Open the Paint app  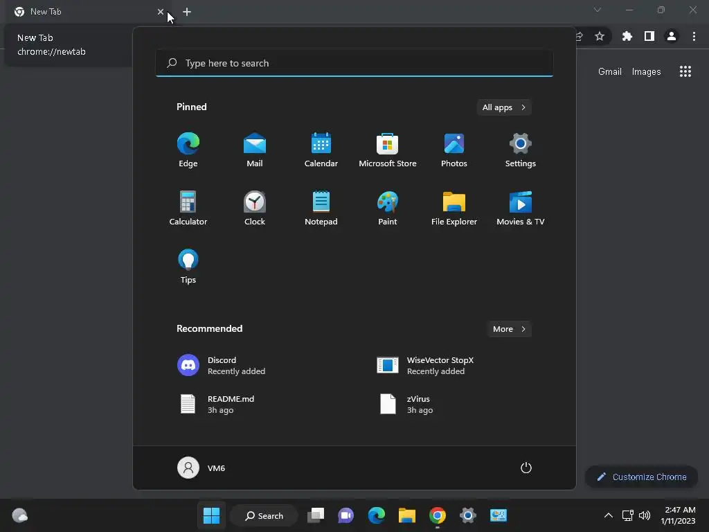pyautogui.click(x=388, y=208)
